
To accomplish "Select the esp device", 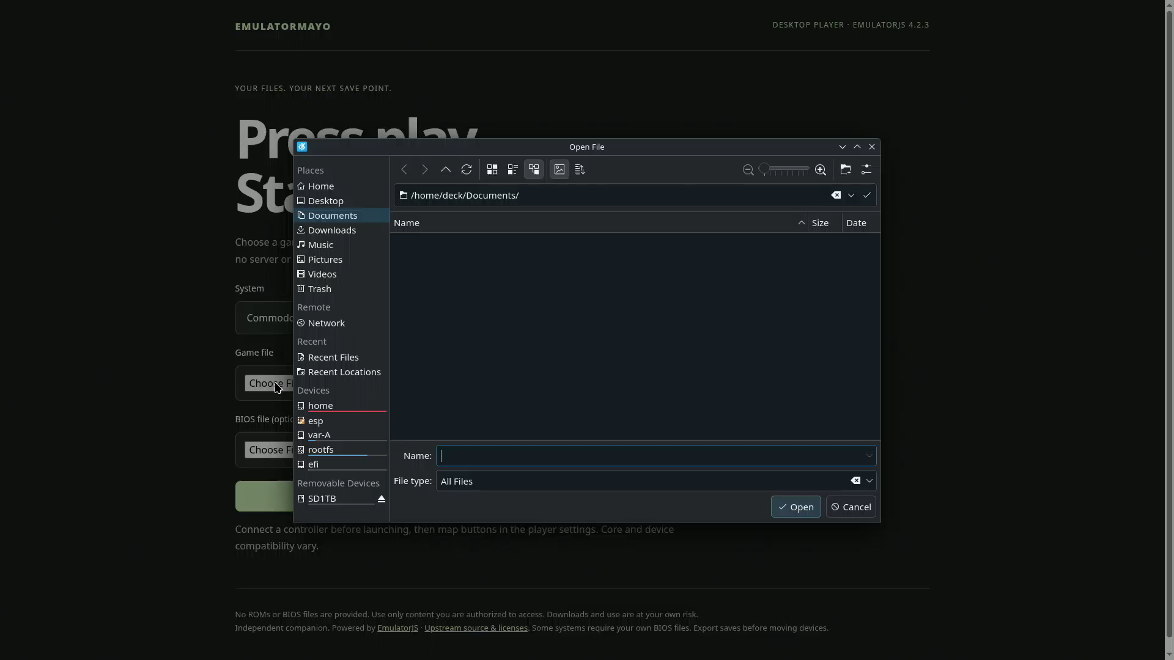I will tap(341, 421).
